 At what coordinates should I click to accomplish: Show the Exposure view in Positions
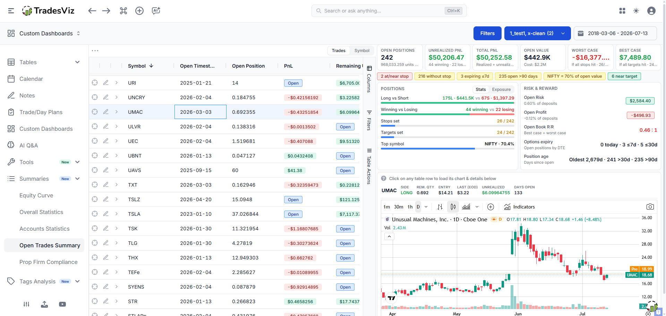pyautogui.click(x=501, y=89)
